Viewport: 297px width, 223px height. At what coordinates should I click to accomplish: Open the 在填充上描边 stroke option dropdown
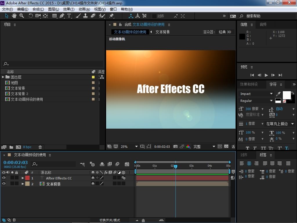pos(280,124)
